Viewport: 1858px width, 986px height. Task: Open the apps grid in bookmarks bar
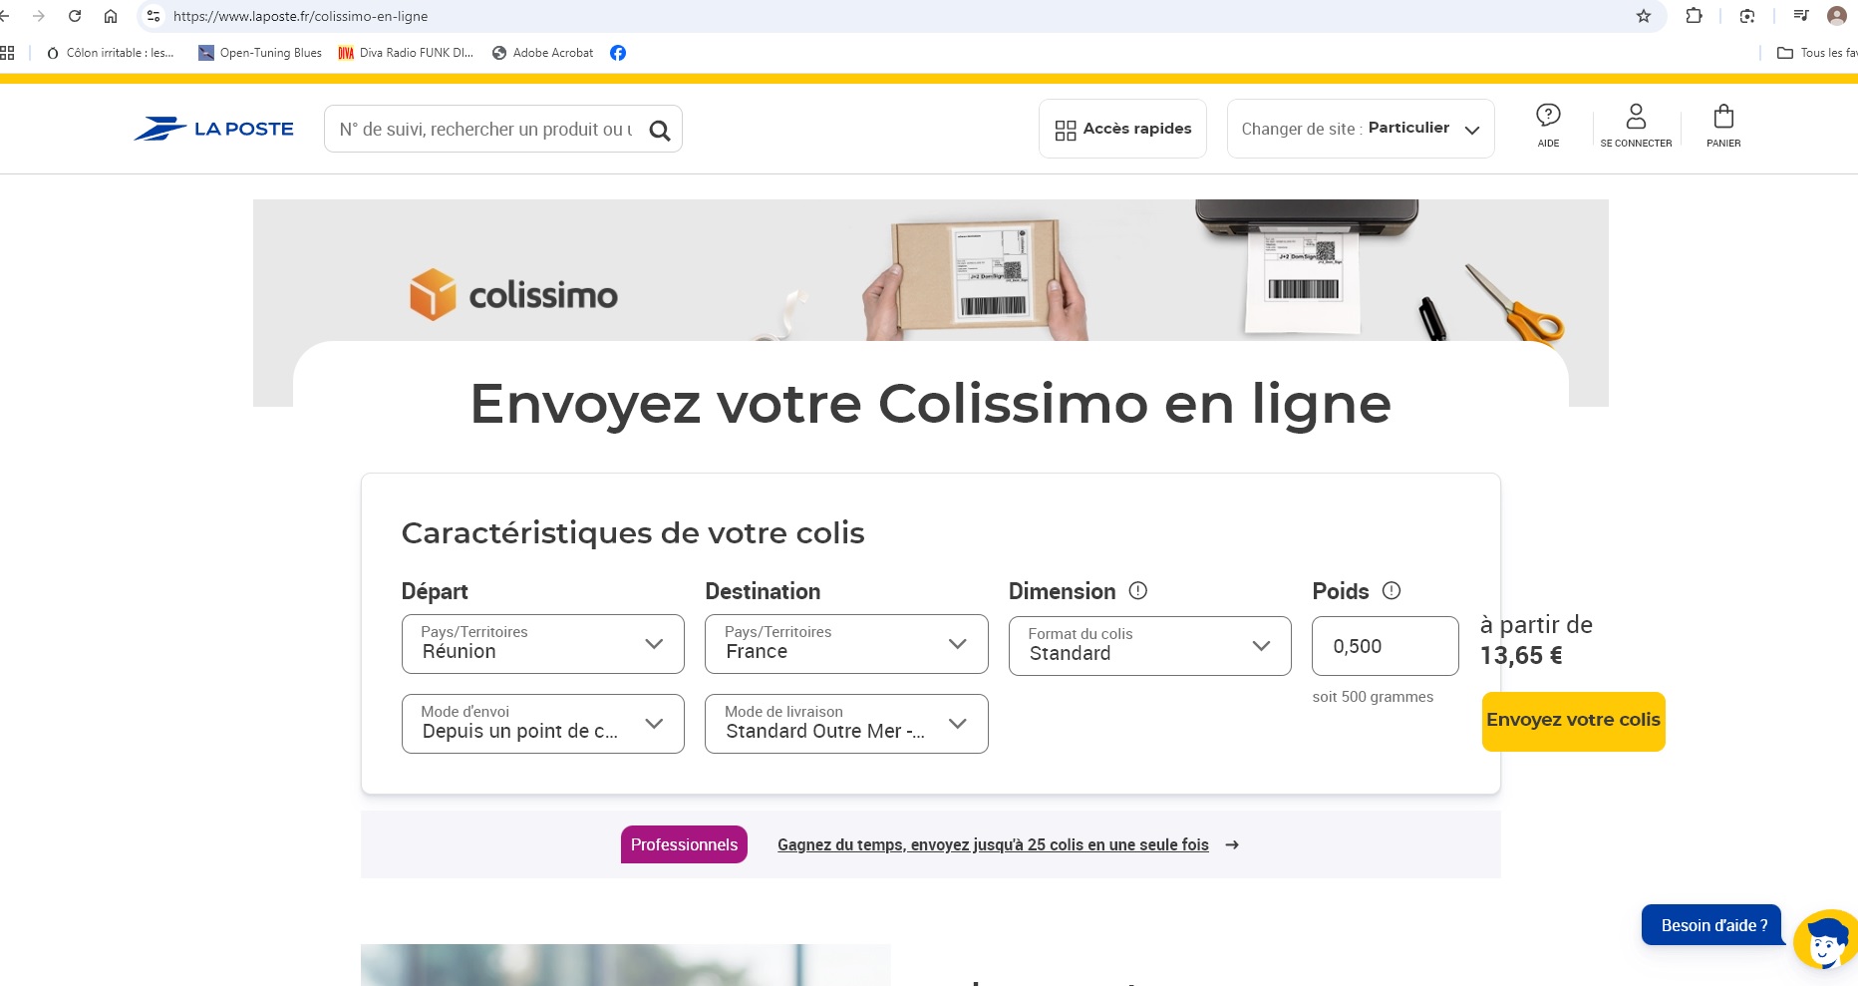(x=7, y=53)
